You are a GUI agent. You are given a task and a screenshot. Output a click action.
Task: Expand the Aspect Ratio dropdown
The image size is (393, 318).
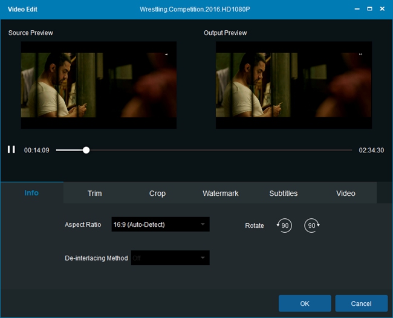(160, 224)
